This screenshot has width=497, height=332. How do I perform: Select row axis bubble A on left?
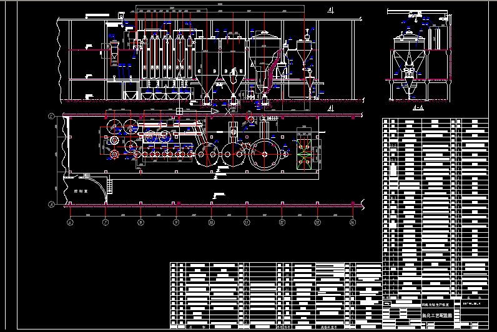(x=51, y=204)
